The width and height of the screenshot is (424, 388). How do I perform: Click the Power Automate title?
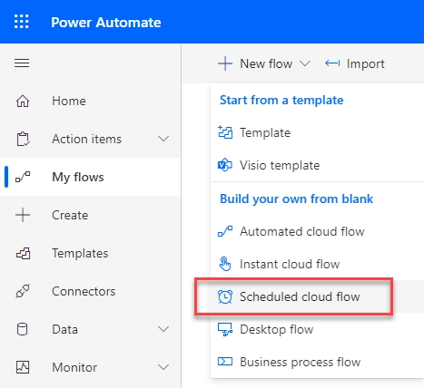pyautogui.click(x=106, y=23)
